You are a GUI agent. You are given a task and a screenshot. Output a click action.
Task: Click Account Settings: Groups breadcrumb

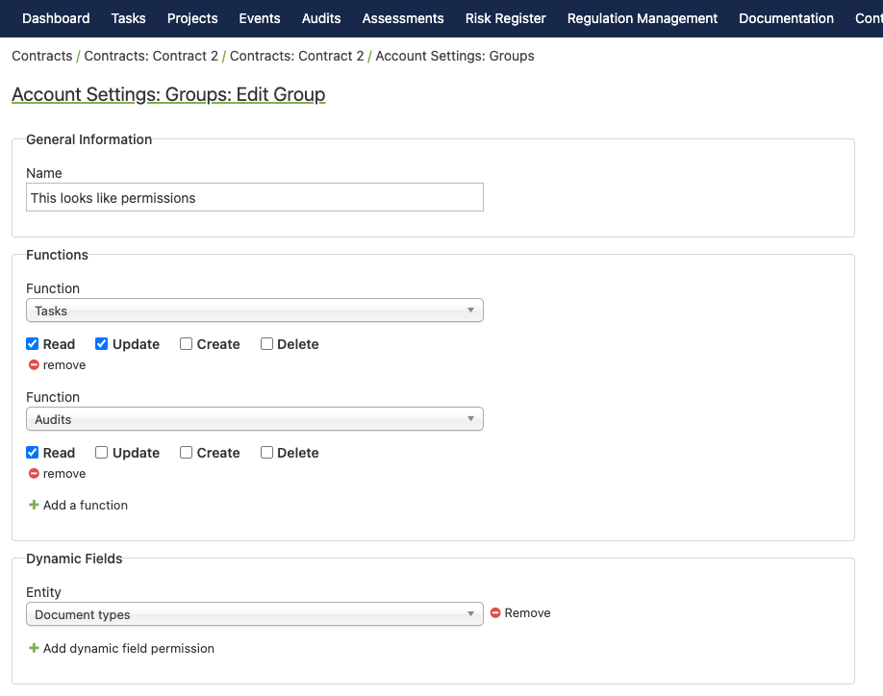click(455, 56)
